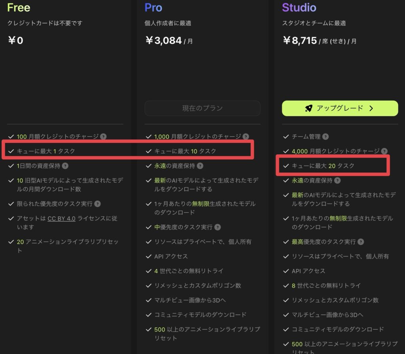Click Pro plan コミュニティモデルのダウンロード feature
The height and width of the screenshot is (354, 405).
pyautogui.click(x=201, y=315)
